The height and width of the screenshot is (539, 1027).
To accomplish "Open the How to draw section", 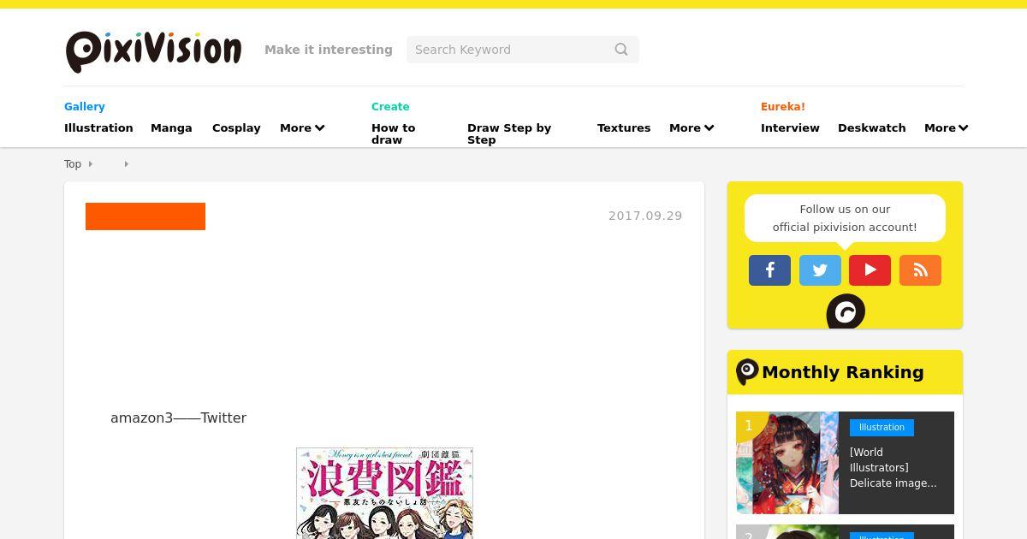I will [393, 133].
